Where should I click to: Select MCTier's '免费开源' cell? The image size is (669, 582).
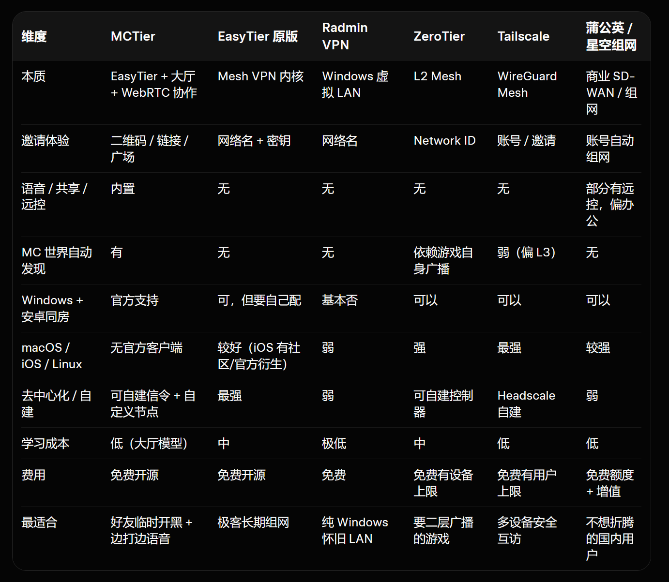[x=135, y=475]
